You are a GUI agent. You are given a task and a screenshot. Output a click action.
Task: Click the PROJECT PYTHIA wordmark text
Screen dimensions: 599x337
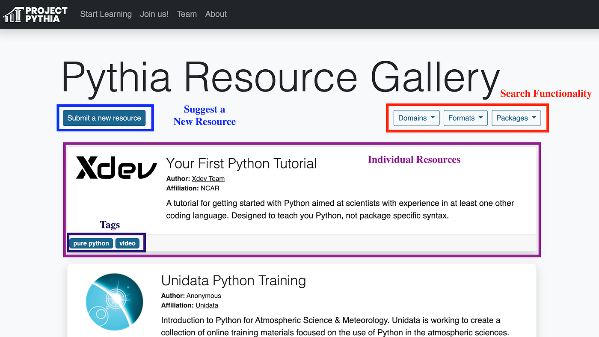tap(47, 14)
